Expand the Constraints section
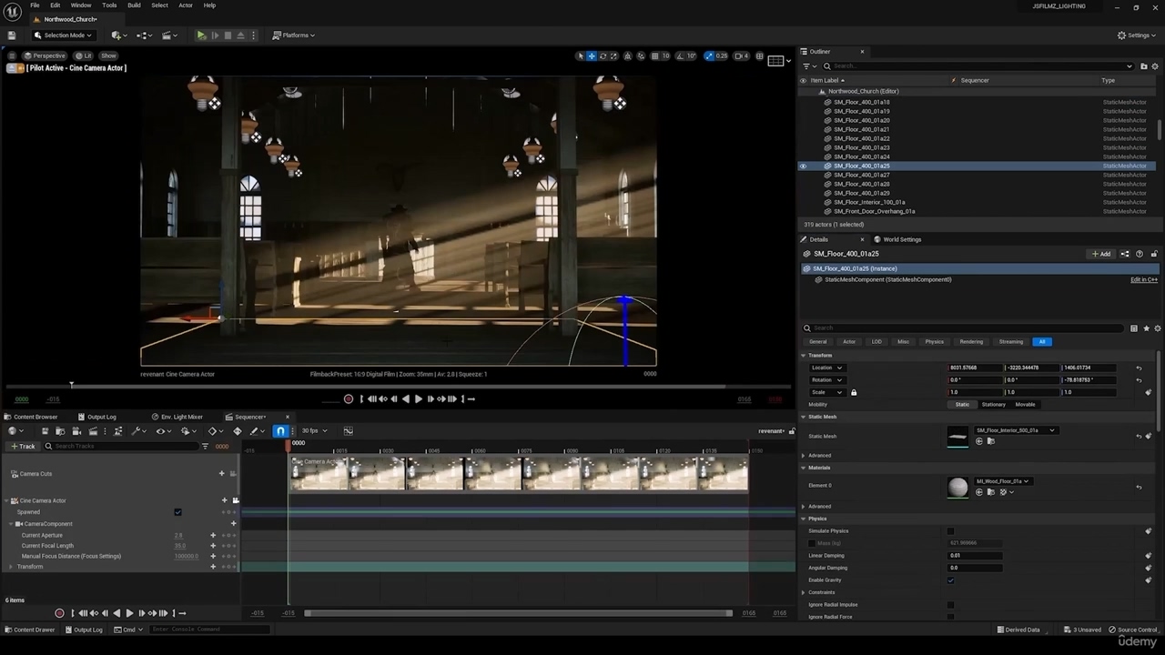This screenshot has width=1165, height=655. coord(804,593)
